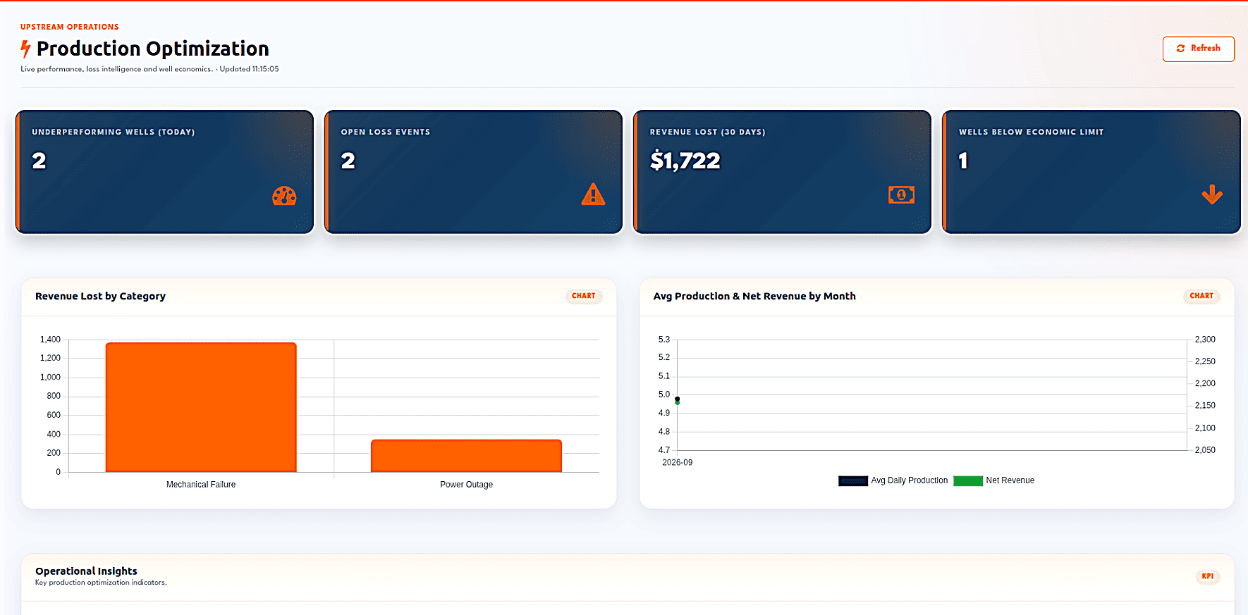Click the down arrow icon on Economic Limit card
This screenshot has width=1248, height=615.
coord(1212,194)
